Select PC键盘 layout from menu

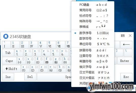coord(93,5)
